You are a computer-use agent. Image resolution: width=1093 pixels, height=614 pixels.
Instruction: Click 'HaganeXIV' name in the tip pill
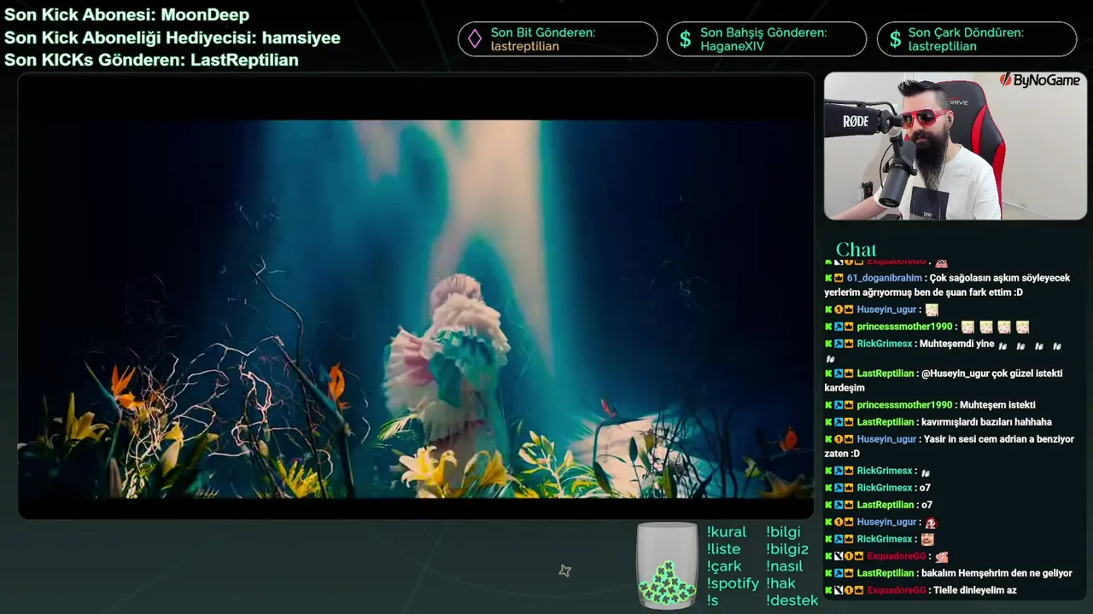tap(732, 46)
